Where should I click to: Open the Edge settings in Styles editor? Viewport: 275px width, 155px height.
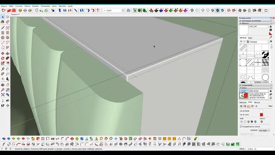[241, 106]
